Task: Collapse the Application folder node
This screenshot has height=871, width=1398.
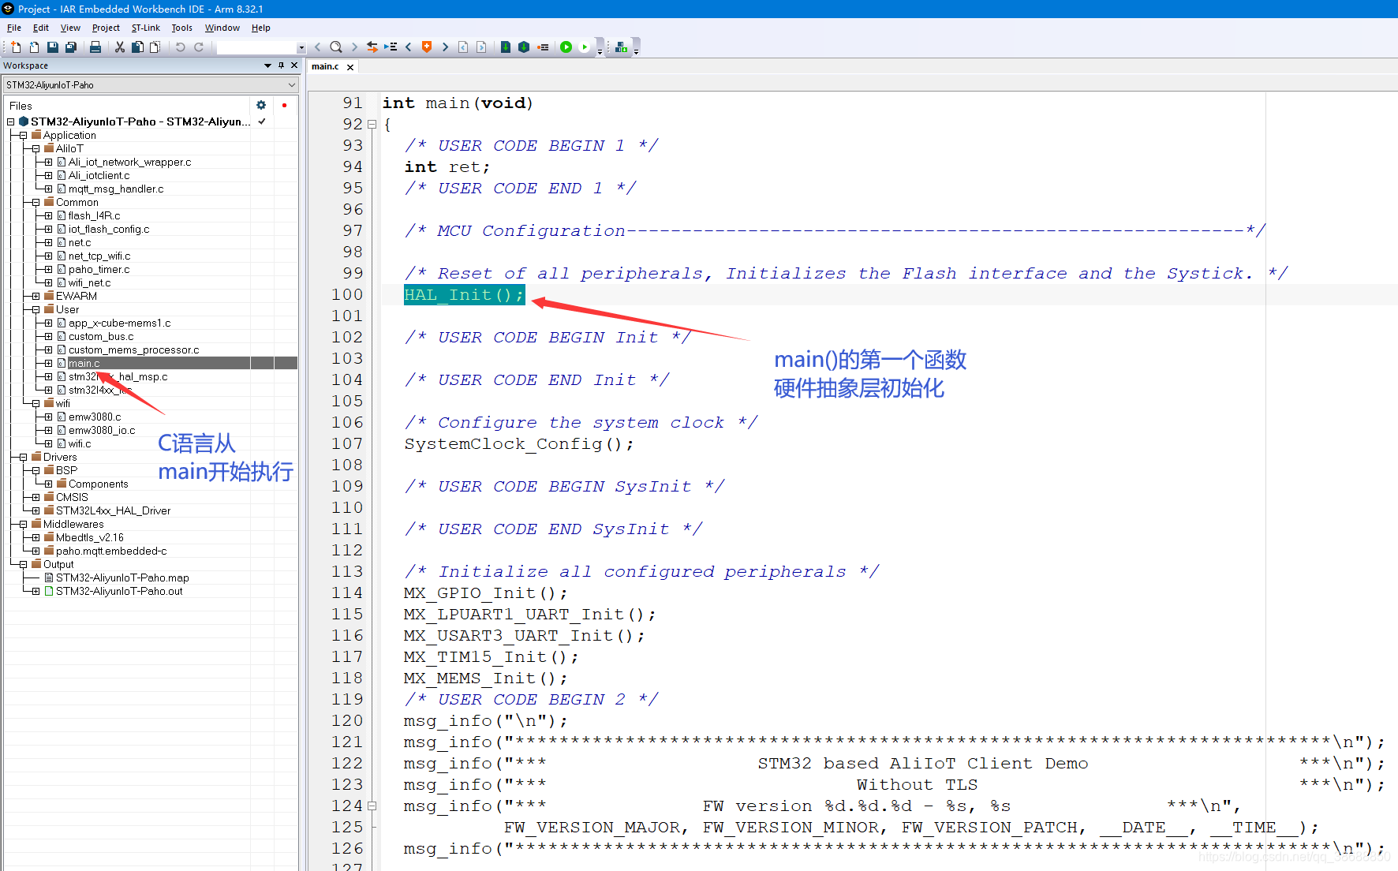Action: [23, 135]
